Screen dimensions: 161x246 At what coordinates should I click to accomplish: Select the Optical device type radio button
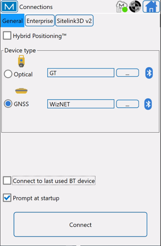click(x=8, y=74)
